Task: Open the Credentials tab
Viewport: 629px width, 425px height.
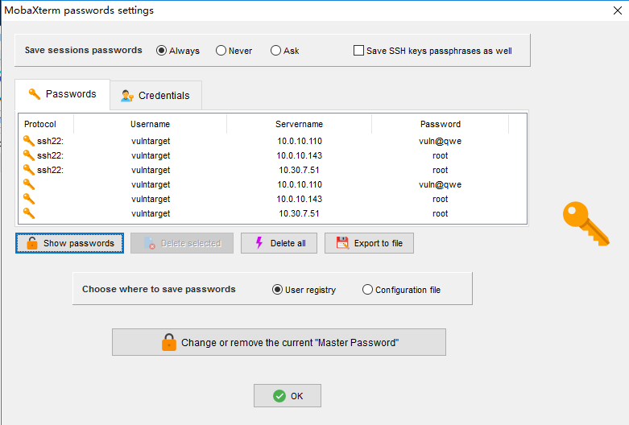Action: click(156, 96)
